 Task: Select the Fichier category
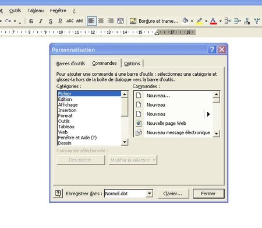[90, 94]
